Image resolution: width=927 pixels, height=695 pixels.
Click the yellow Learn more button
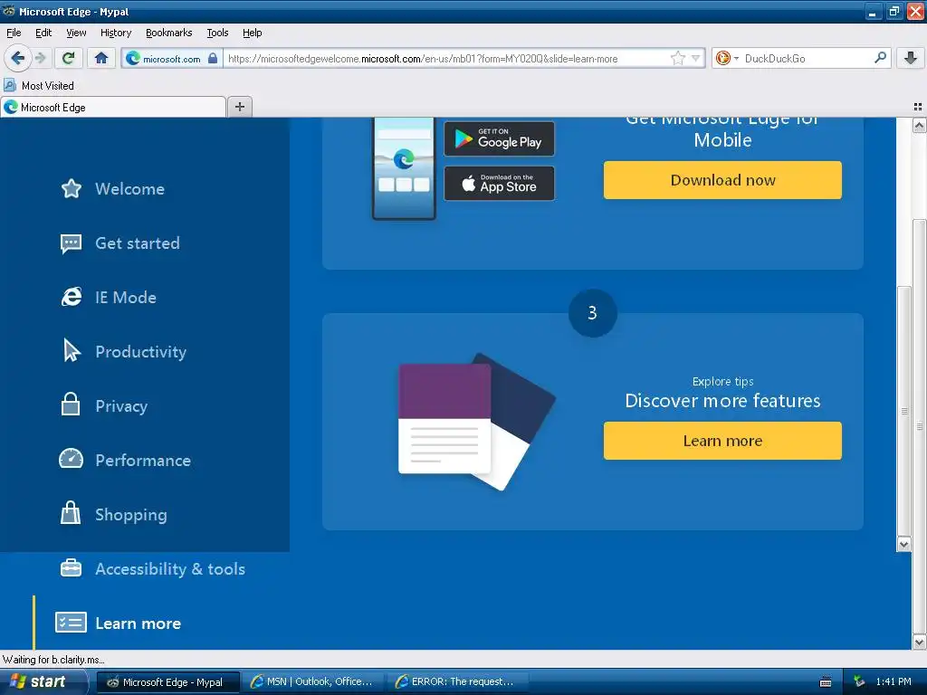(x=722, y=441)
